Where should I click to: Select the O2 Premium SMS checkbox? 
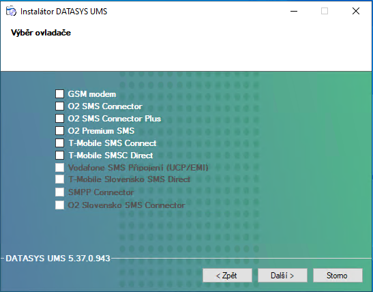[x=59, y=131]
